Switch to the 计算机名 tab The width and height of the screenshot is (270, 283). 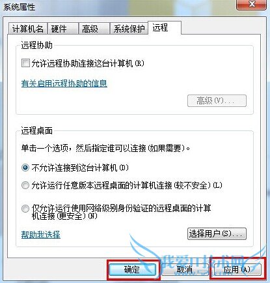[28, 29]
